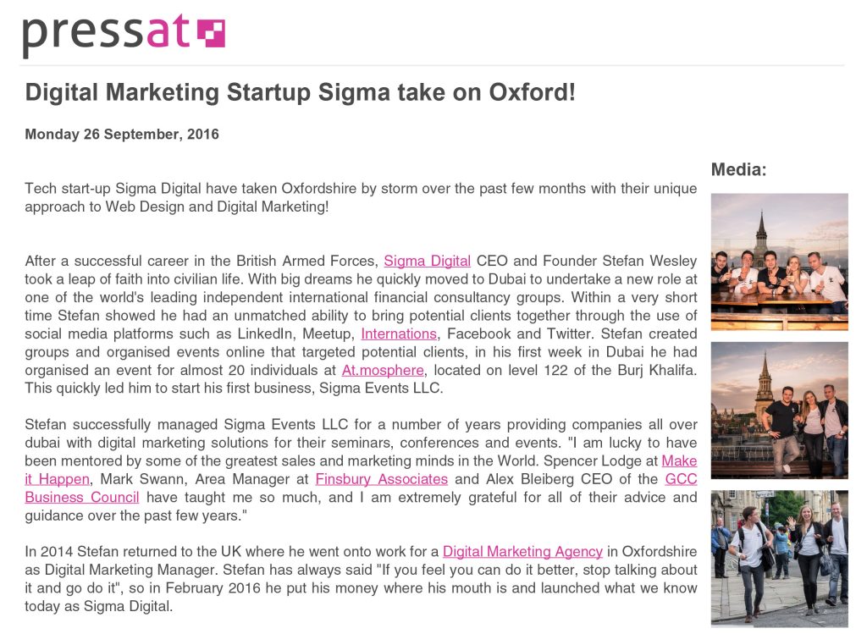Click the paragraph about Sigma Events LLC management

361,470
